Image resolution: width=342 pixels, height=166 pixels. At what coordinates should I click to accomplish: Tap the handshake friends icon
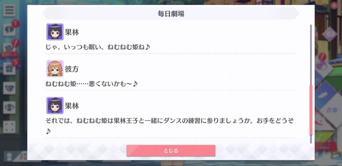9,88
